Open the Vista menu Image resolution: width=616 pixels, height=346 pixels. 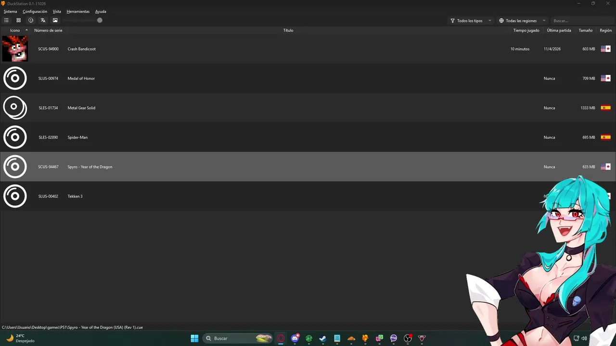(x=57, y=12)
